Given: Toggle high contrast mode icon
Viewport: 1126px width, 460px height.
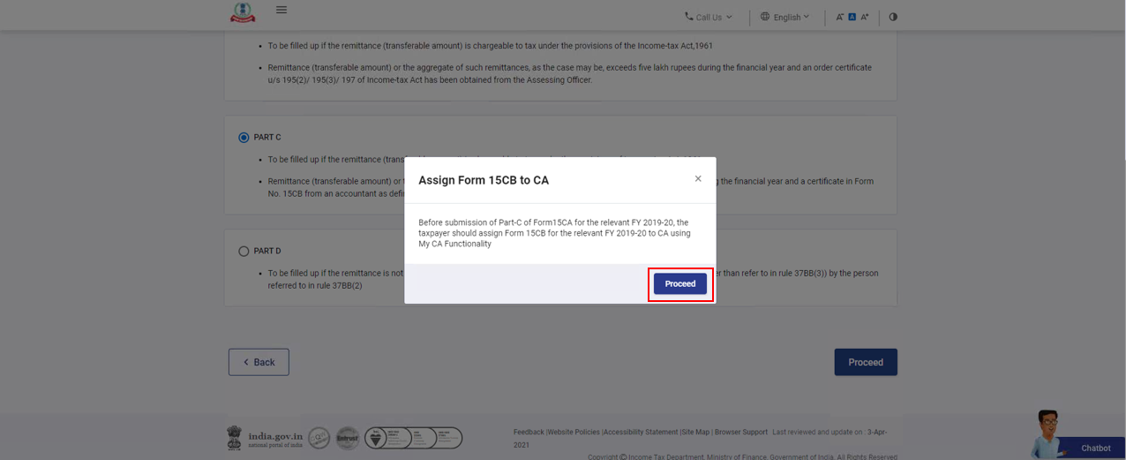Looking at the screenshot, I should click(x=893, y=17).
